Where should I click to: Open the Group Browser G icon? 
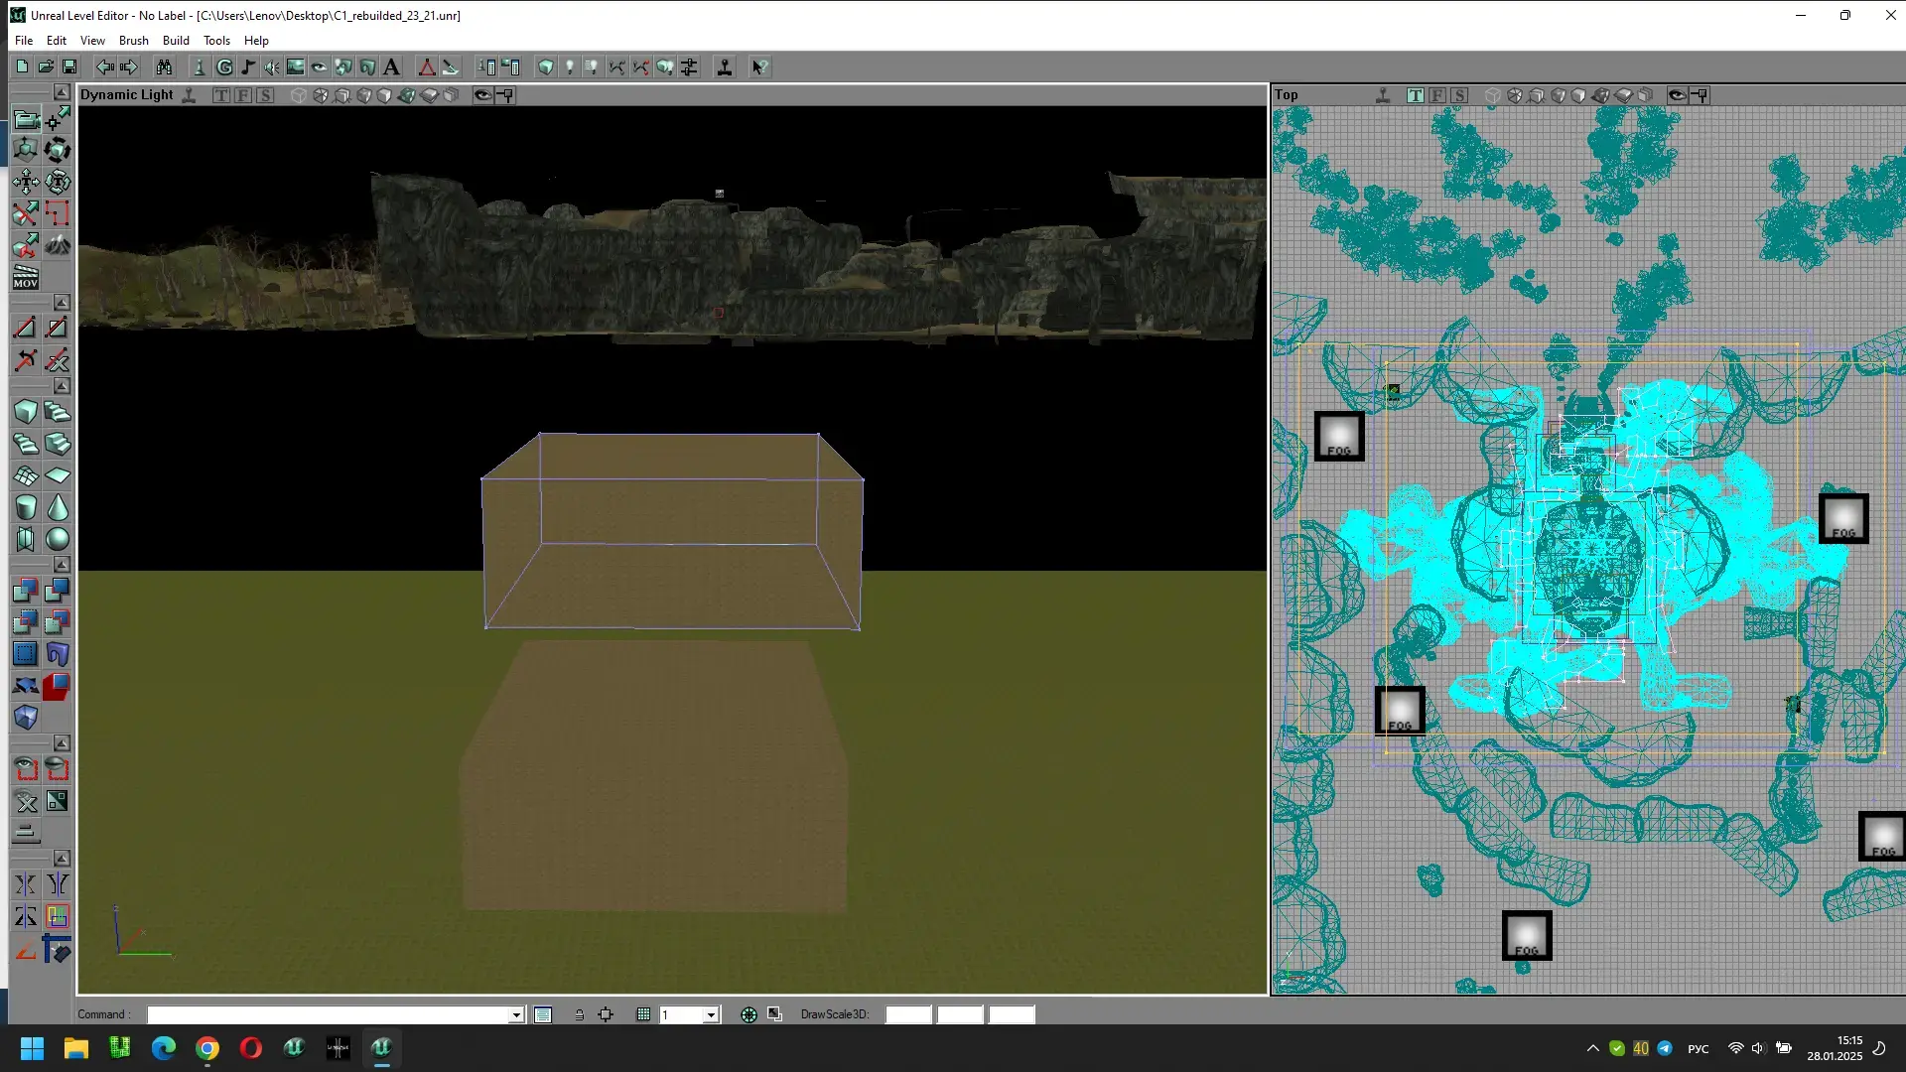(224, 67)
